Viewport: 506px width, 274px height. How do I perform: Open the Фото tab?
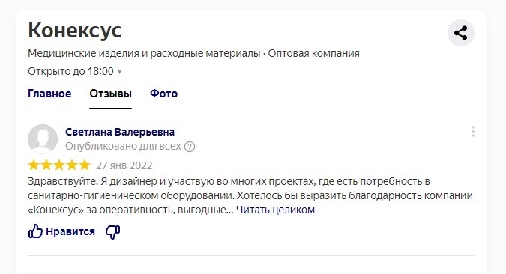tap(164, 94)
